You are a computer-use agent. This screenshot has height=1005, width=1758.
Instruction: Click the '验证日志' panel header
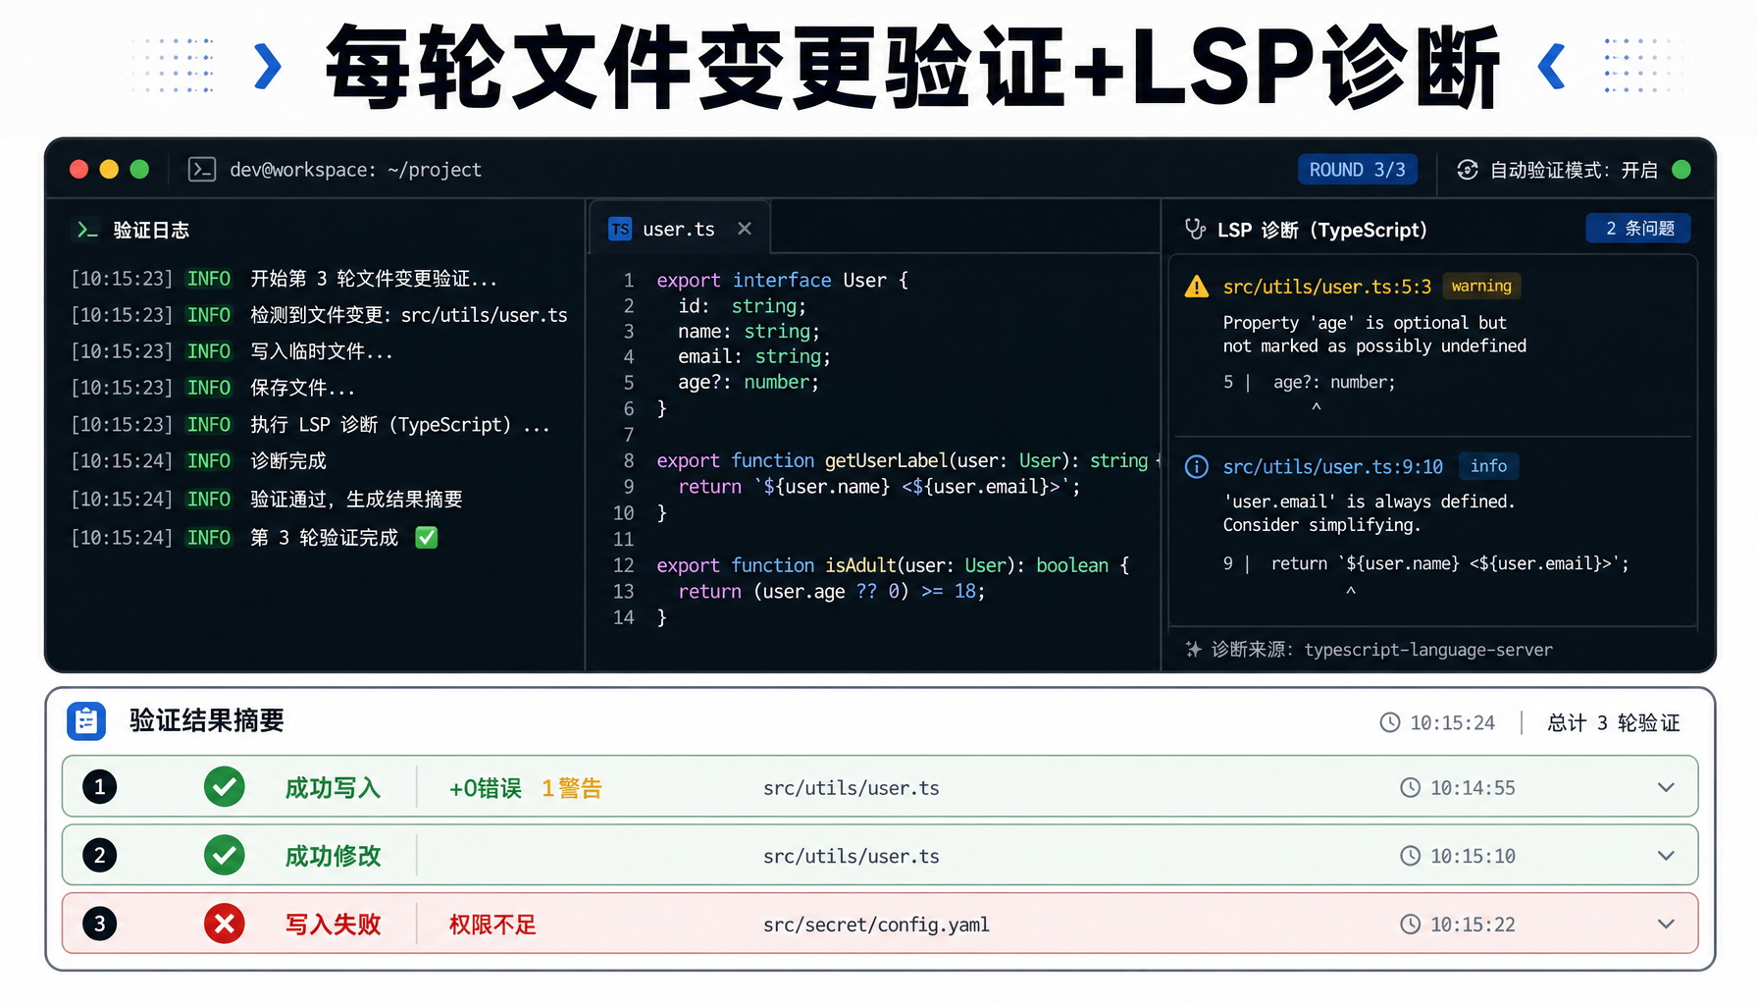click(151, 230)
